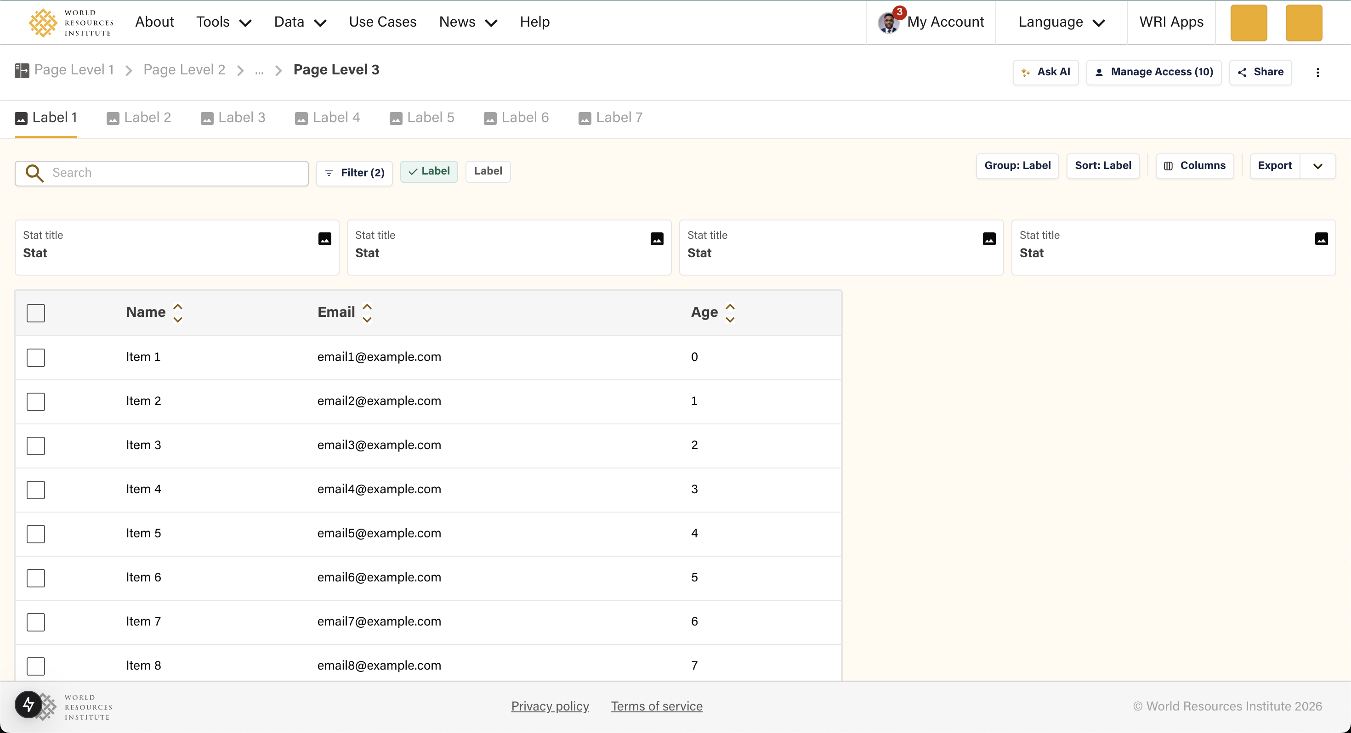Click the image icon on the first Stat card
Viewport: 1351px width, 733px height.
point(324,238)
